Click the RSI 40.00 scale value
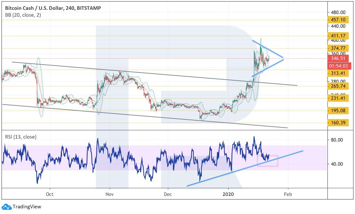Screen dimensions: 355x214 coord(337,164)
